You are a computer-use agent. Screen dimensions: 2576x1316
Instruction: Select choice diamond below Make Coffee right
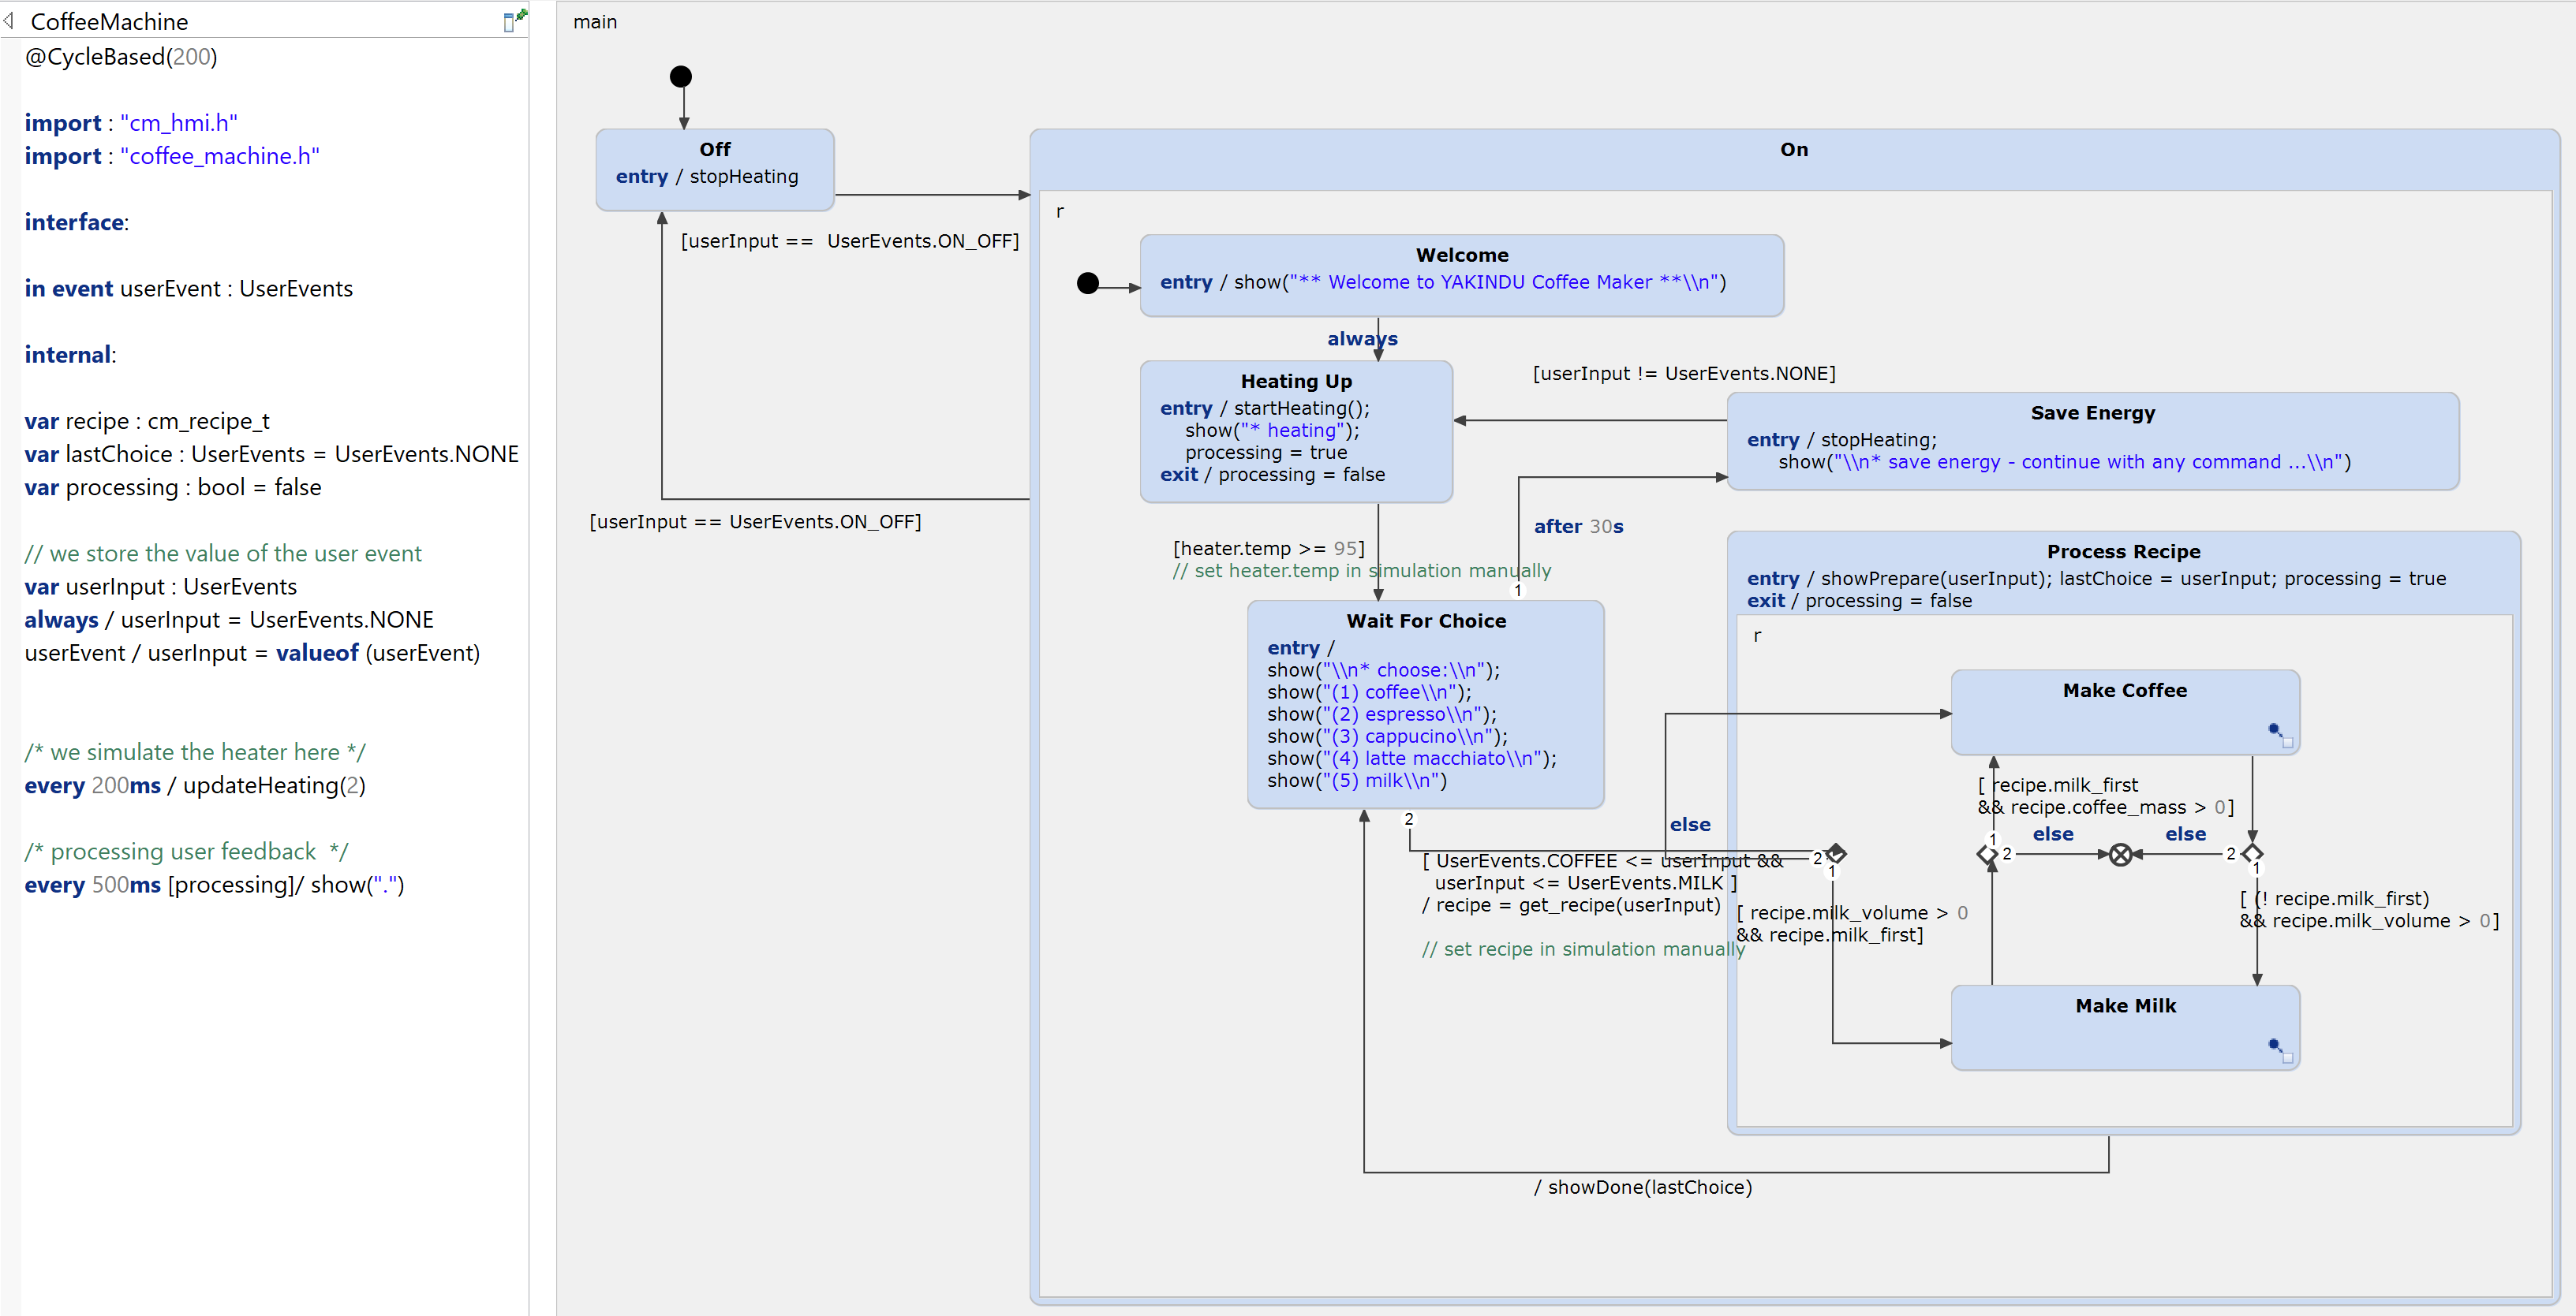[2252, 853]
